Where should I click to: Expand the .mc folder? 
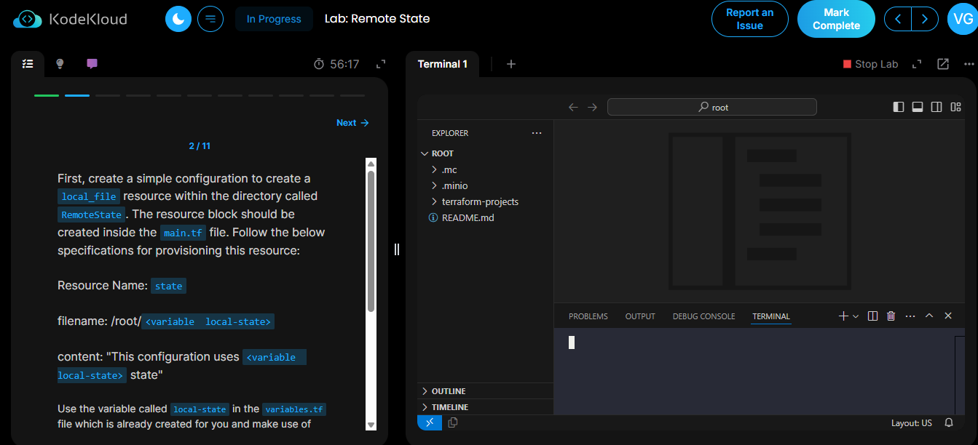pyautogui.click(x=485, y=169)
